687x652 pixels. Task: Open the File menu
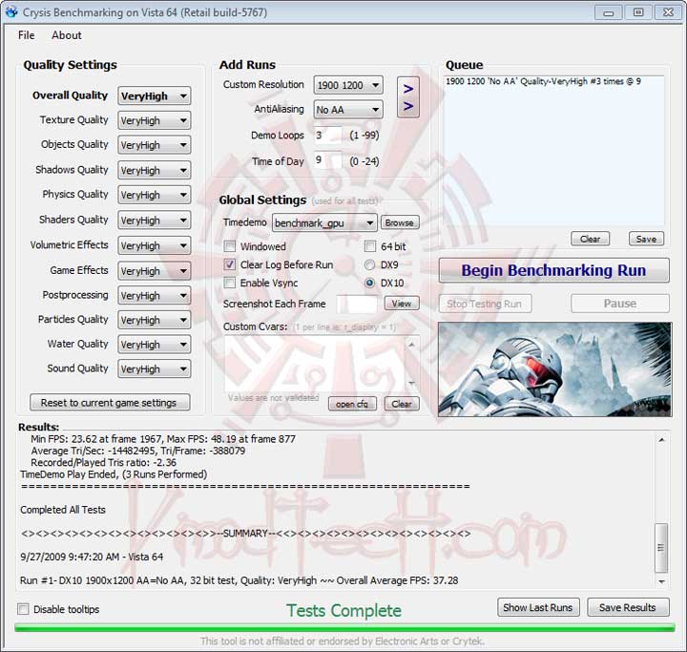[27, 35]
